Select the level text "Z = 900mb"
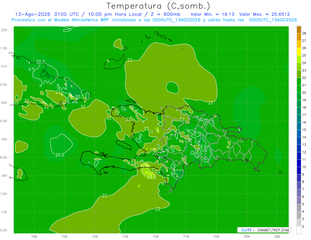The image size is (311, 240). click(x=165, y=14)
